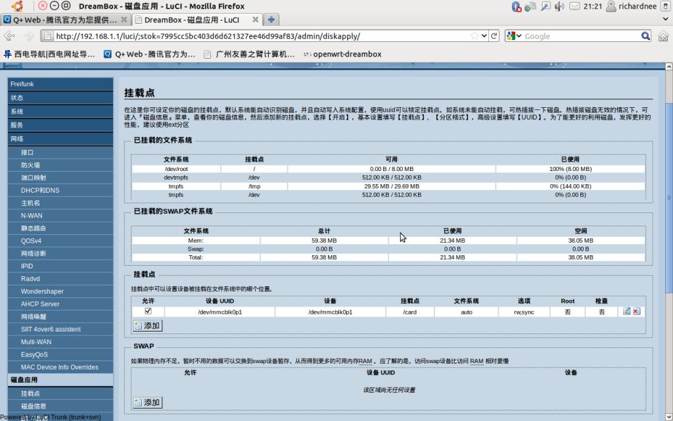Click the /card mount point cell
The width and height of the screenshot is (673, 421).
click(410, 312)
